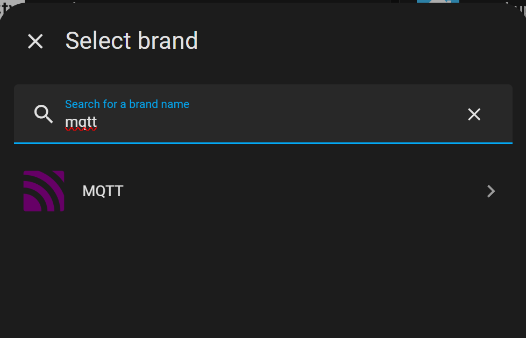The height and width of the screenshot is (338, 526).
Task: Tap the search icon inside the search bar
Action: (44, 114)
